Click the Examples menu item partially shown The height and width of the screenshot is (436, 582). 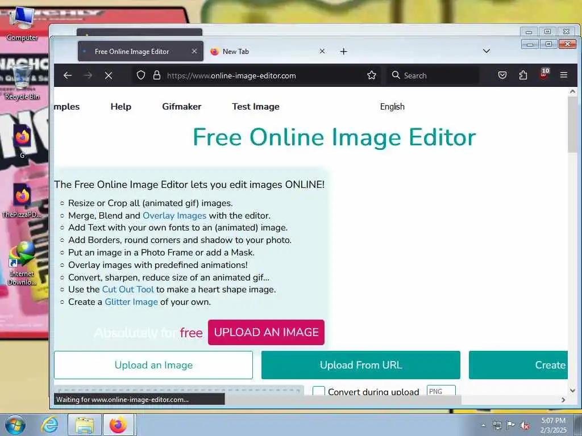[67, 107]
